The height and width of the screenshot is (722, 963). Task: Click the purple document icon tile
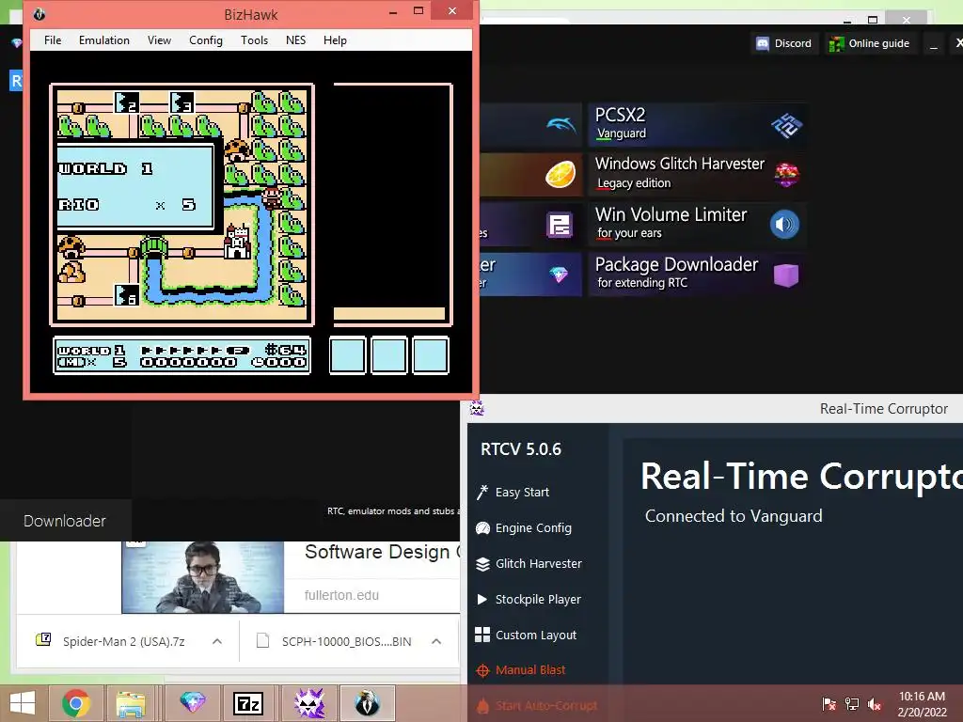[x=560, y=225]
